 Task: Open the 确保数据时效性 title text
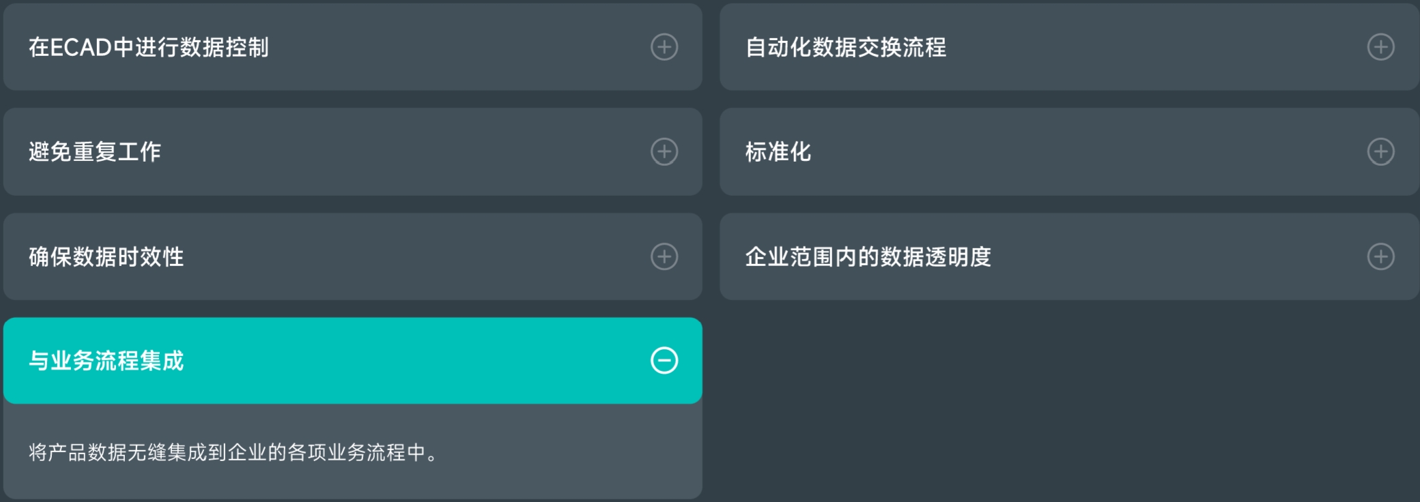[106, 256]
